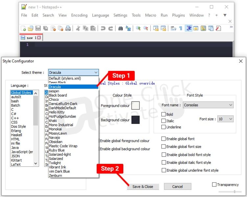Toggle the Transparency checkbox
247x197 pixels.
click(214, 185)
